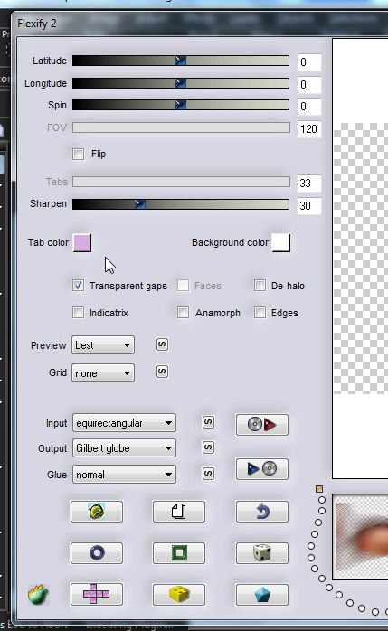388x631 pixels.
Task: Click the Latitude slider handle
Action: pos(181,61)
